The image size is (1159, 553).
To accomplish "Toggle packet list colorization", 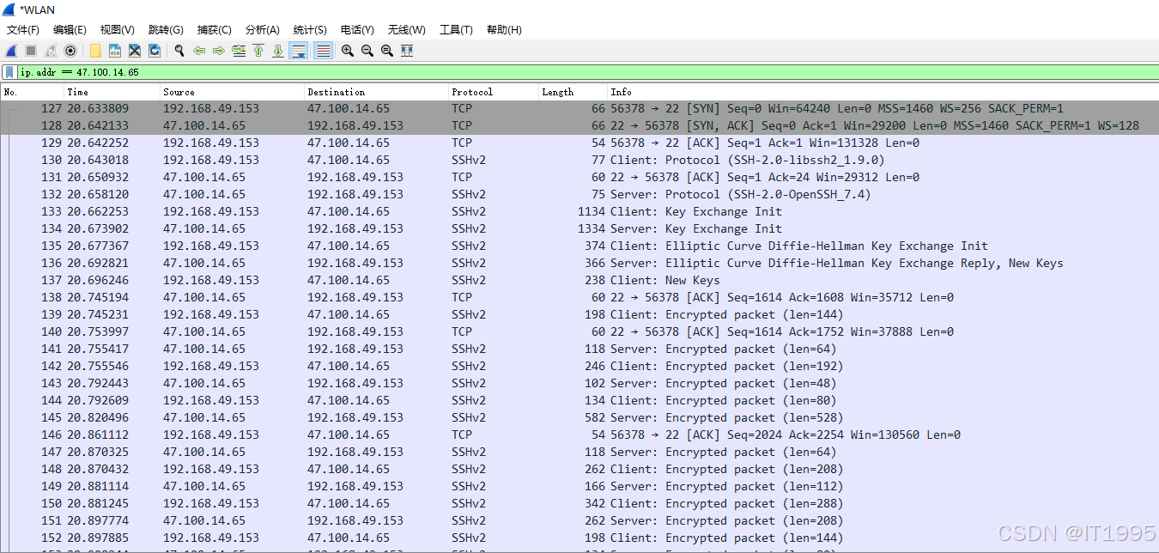I will tap(322, 51).
